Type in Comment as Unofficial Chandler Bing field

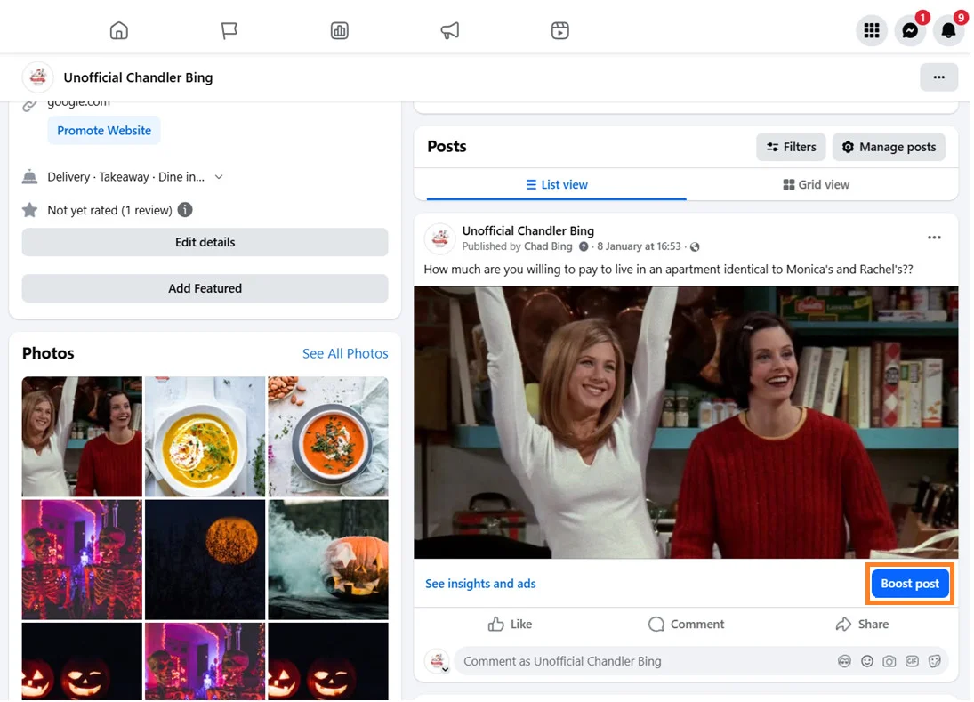(640, 661)
